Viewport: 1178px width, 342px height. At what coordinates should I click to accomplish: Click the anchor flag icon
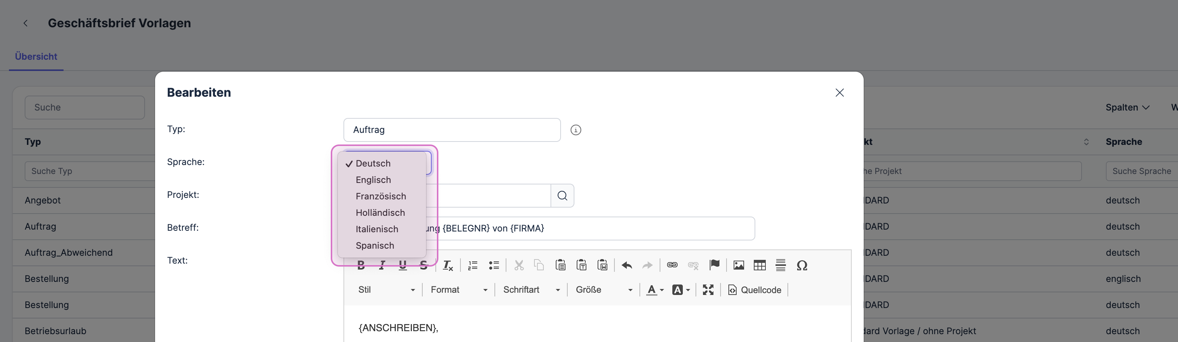click(714, 265)
